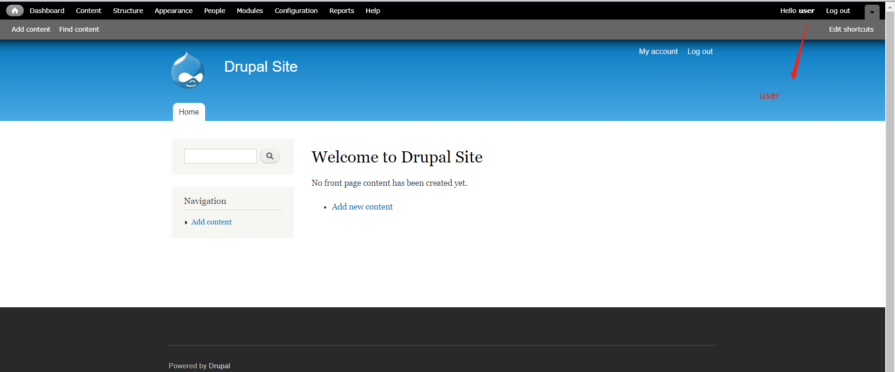Open the My account link
This screenshot has width=895, height=372.
(x=658, y=51)
